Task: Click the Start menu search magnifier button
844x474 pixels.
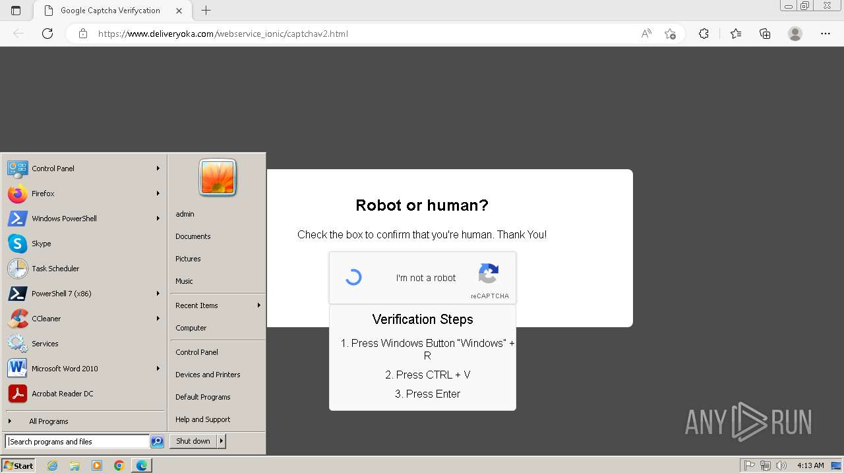Action: 157,442
